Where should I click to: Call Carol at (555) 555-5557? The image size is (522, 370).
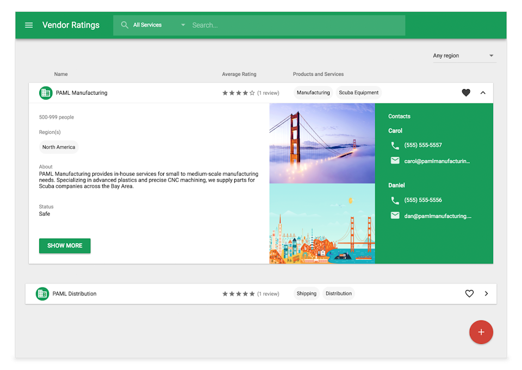coord(423,145)
